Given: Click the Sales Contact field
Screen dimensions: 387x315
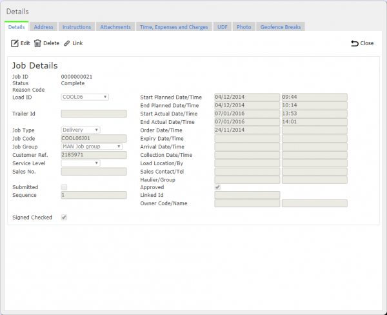Looking at the screenshot, I should 247,172.
